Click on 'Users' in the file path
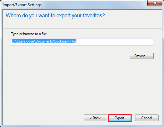Image resolution: width=164 pixels, height=127 pixels. [x=21, y=41]
